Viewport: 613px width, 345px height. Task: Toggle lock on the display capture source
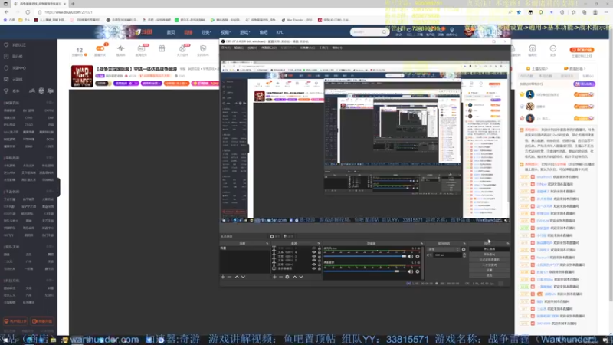[319, 269]
